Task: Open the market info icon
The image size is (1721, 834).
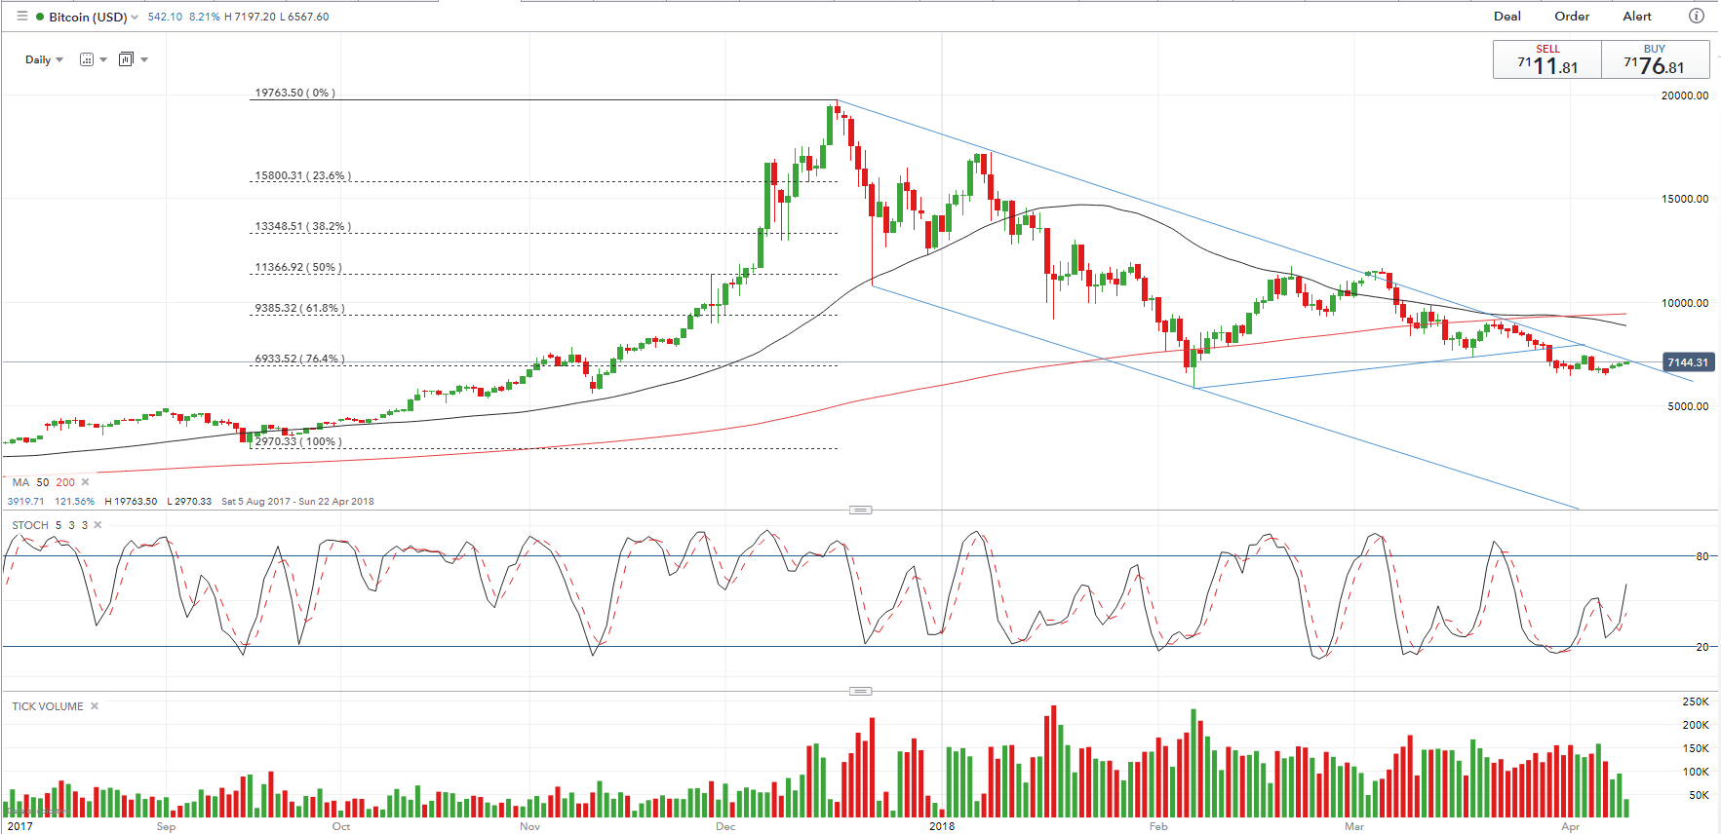Action: (1697, 16)
